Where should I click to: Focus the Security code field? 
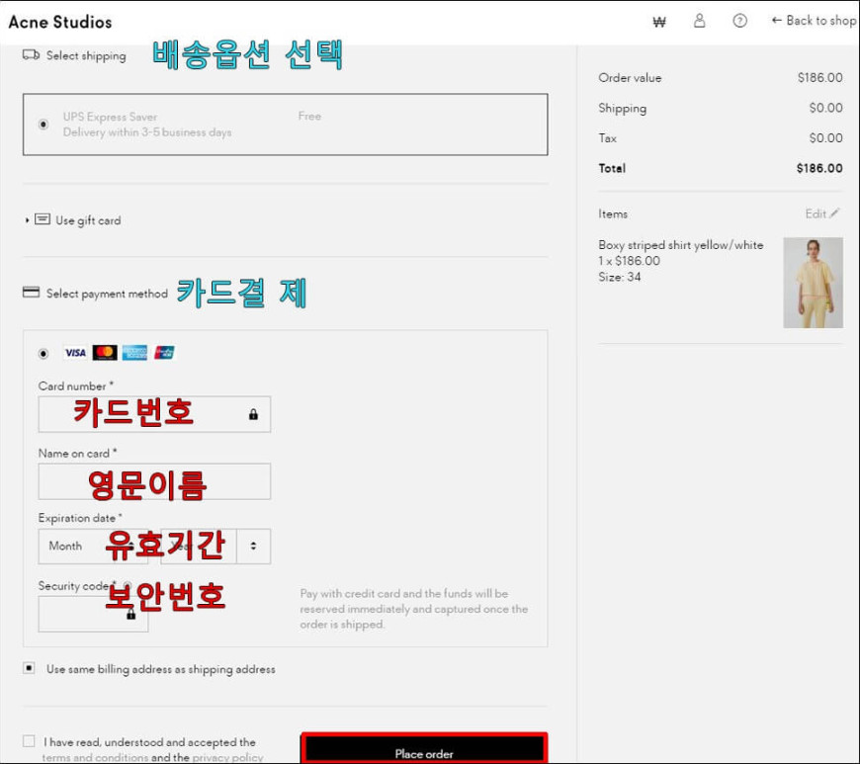click(x=93, y=615)
